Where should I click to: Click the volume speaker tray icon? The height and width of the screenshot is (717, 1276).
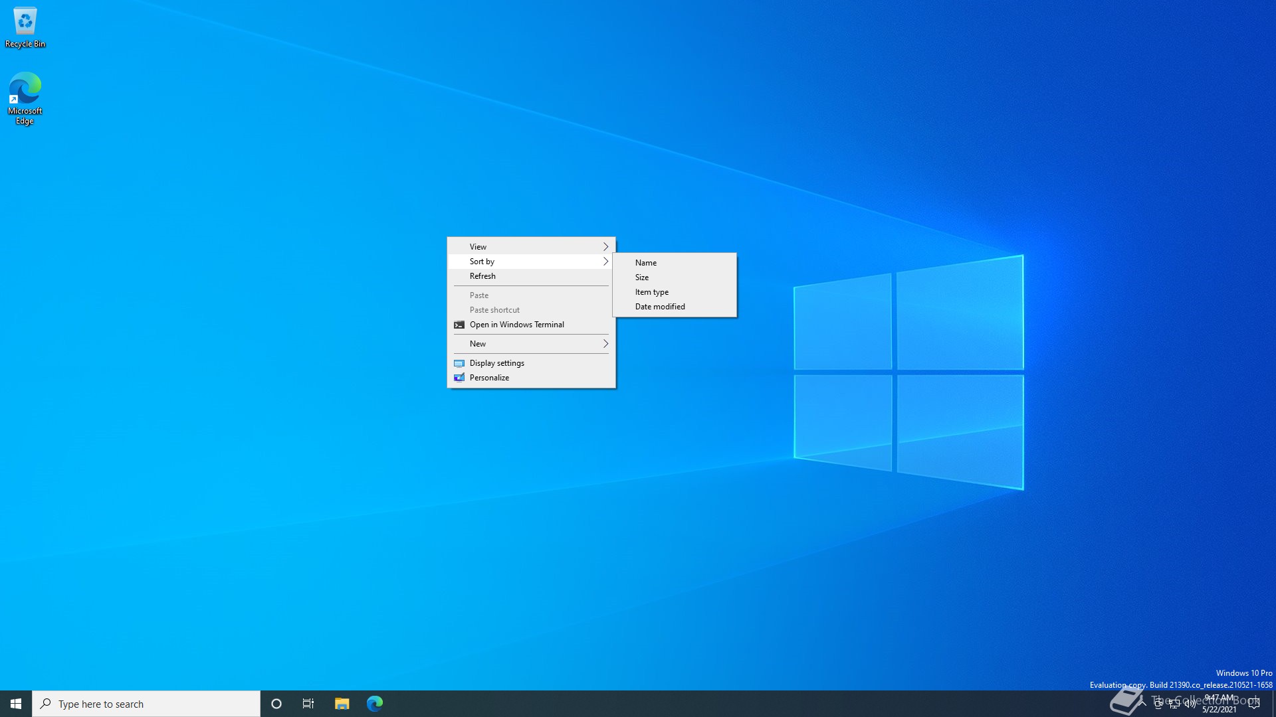(x=1190, y=704)
